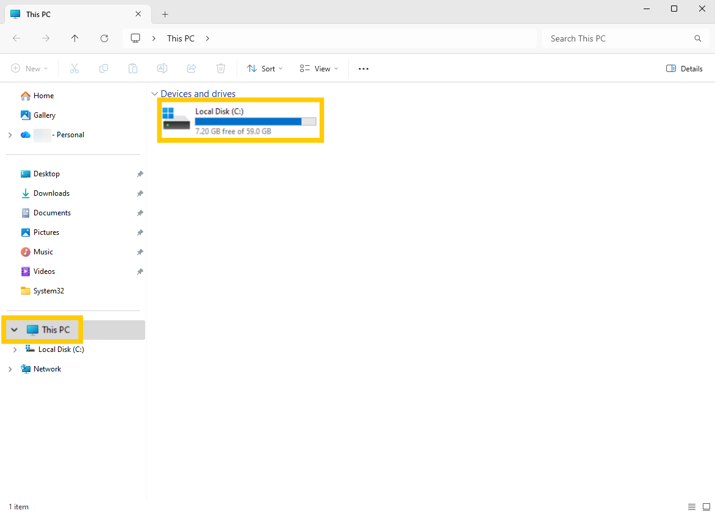The height and width of the screenshot is (513, 715).
Task: Click '7.20 GB free of 59.0 GB' text
Action: [233, 131]
